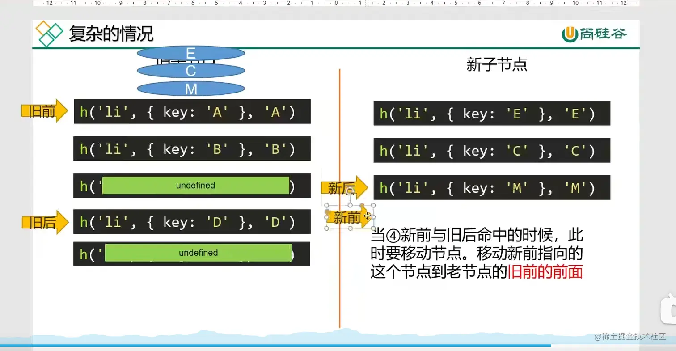Click the code block with key 'M'
The image size is (676, 351).
click(491, 187)
